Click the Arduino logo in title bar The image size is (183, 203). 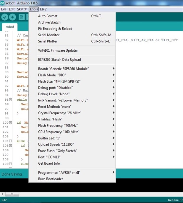tap(3, 3)
